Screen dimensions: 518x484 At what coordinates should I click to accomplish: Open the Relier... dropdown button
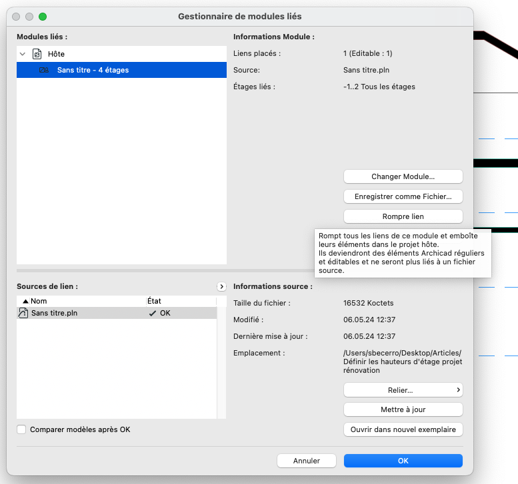[x=403, y=390]
